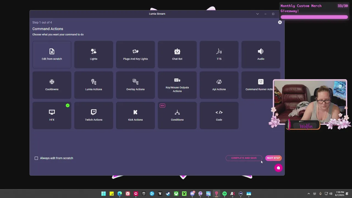Screen dimensions: 352x198
Task: Open the taskbar clock and date
Action: coord(340,194)
